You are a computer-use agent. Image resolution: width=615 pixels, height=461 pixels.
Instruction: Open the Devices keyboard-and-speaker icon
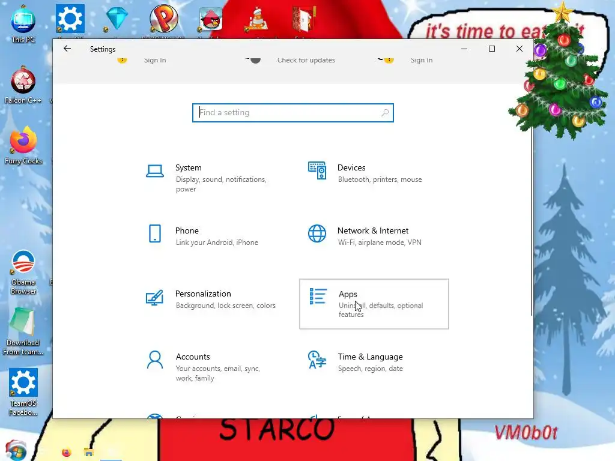[x=317, y=170]
